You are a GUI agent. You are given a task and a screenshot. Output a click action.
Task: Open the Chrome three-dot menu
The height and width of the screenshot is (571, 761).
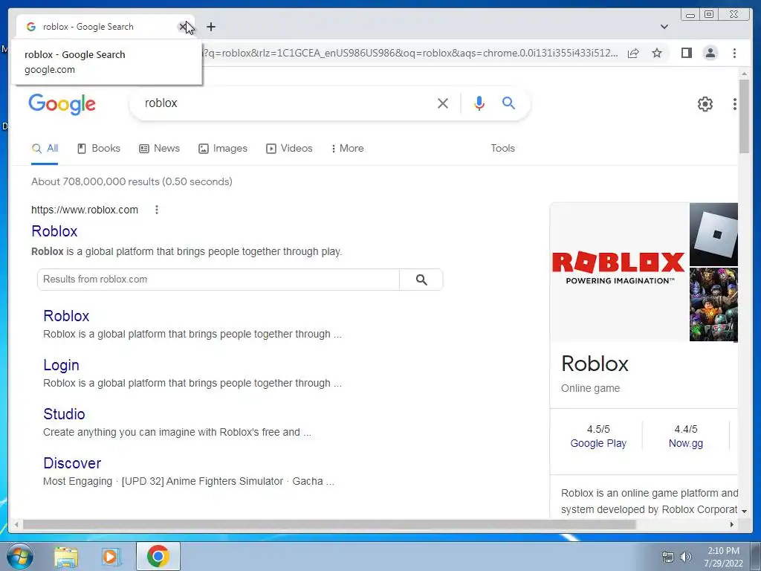[x=734, y=53]
